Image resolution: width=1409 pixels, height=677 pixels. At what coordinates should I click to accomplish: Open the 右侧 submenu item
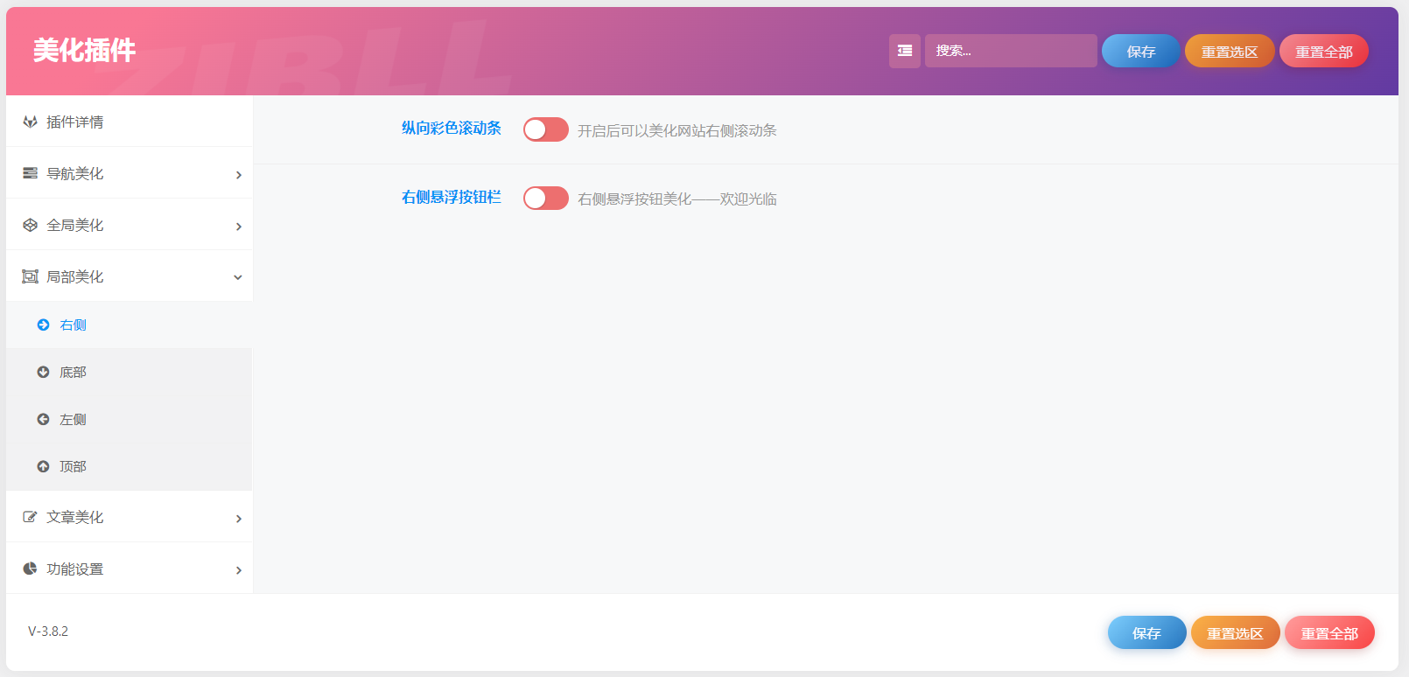tap(73, 325)
